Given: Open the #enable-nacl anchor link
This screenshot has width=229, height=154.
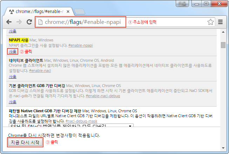Looking at the screenshot, I should [40, 71].
